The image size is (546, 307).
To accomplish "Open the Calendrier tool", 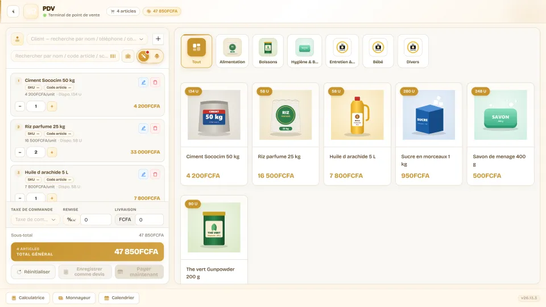I will click(119, 298).
